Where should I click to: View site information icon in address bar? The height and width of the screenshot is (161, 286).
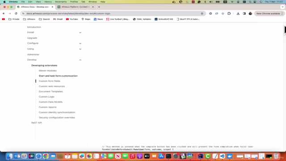[23, 13]
